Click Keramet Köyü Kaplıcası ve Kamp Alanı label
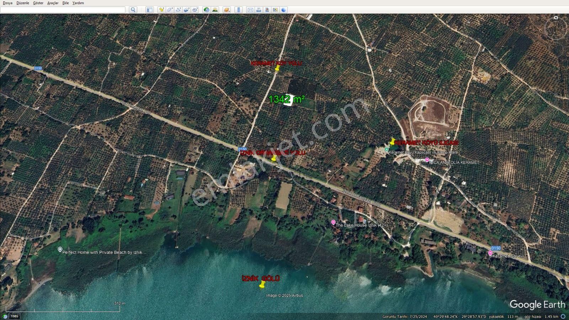The height and width of the screenshot is (320, 569). [423, 152]
